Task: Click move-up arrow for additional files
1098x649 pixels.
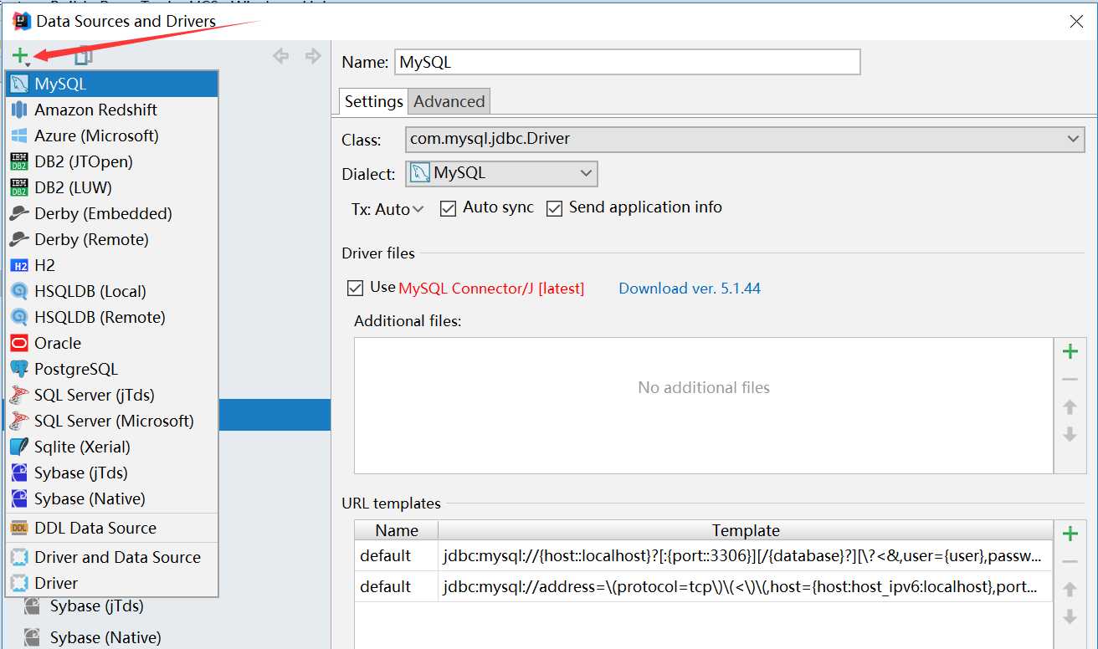Action: (x=1070, y=407)
